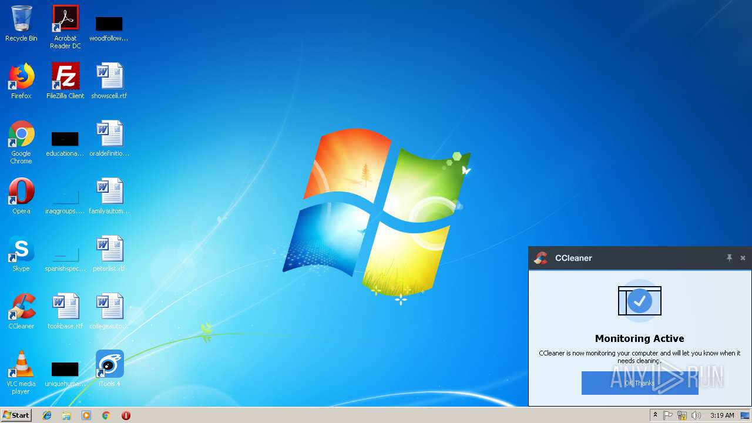
Task: Open Windows Media Player taskbar icon
Action: (86, 415)
